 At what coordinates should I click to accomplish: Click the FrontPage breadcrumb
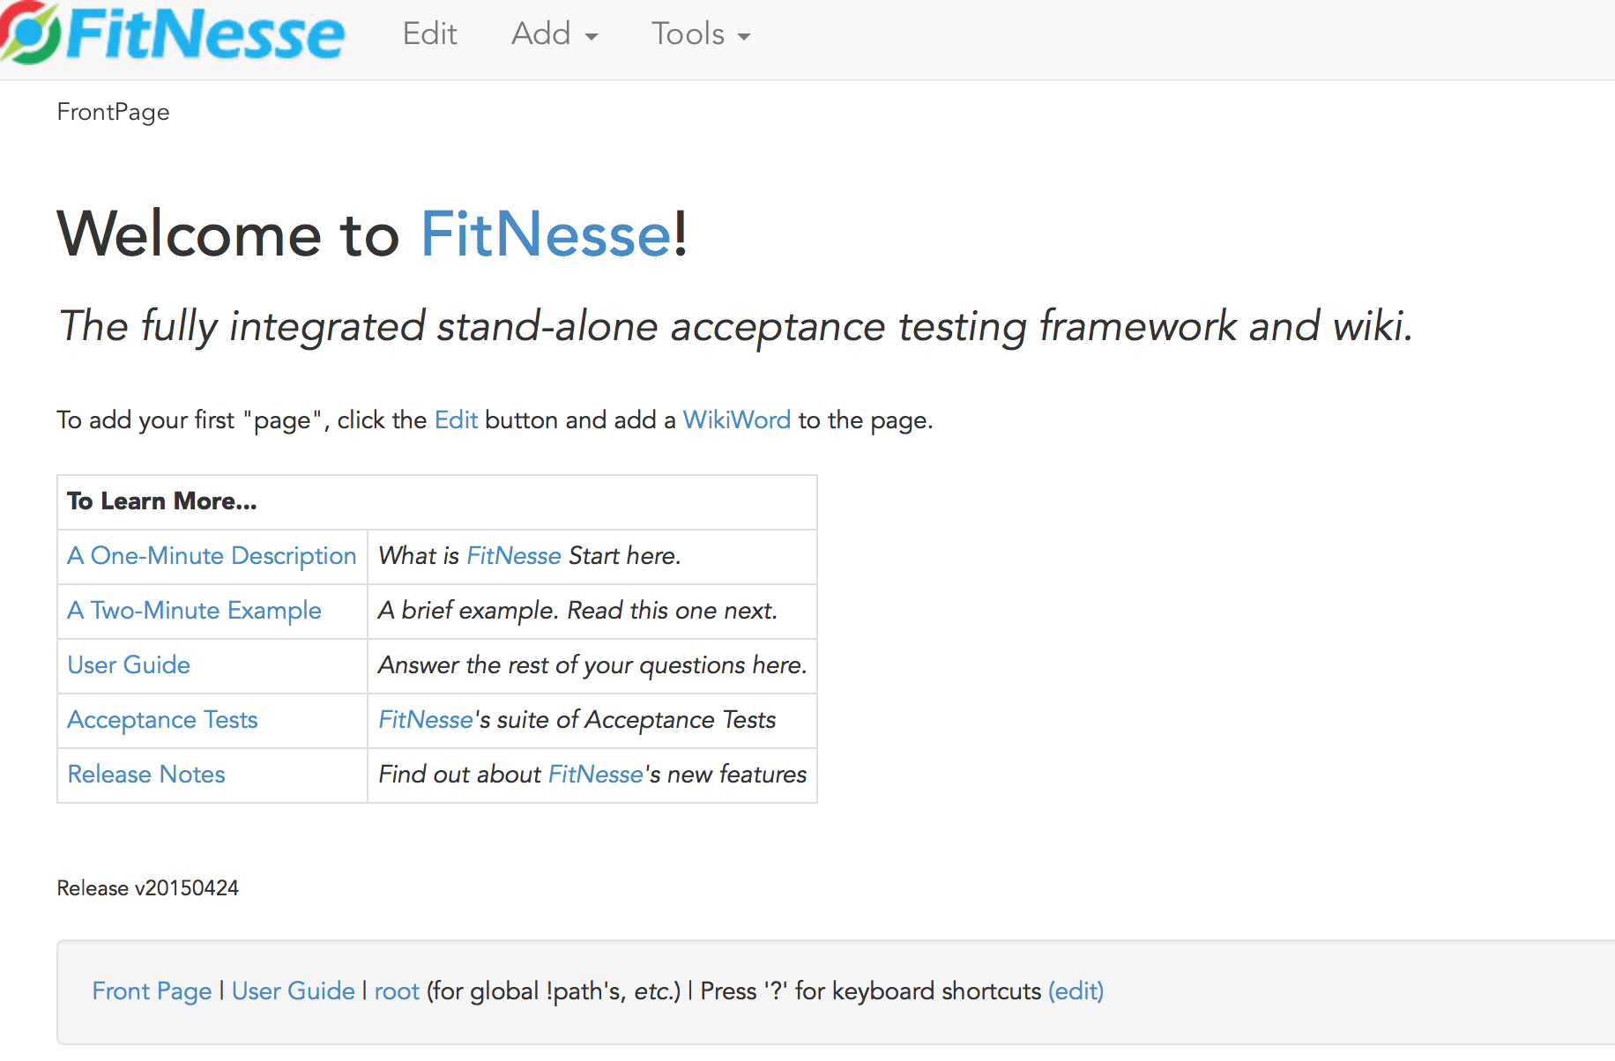(x=113, y=112)
